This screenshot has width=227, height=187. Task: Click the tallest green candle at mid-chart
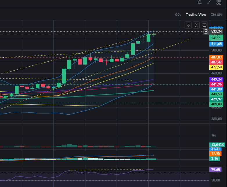pyautogui.click(x=64, y=76)
